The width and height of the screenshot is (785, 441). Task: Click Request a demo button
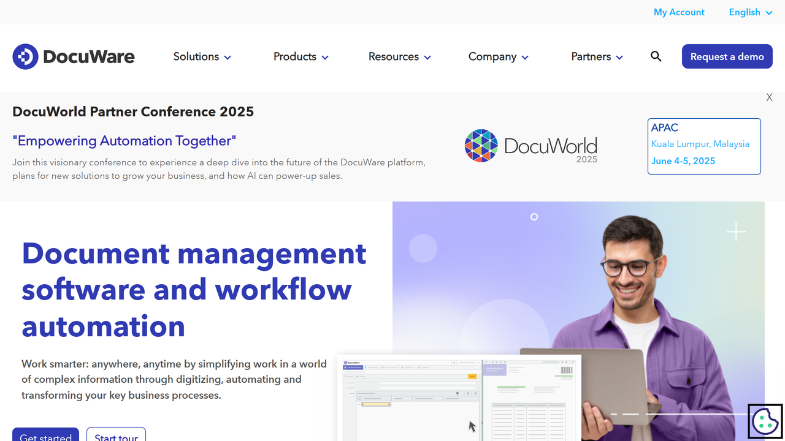[727, 56]
